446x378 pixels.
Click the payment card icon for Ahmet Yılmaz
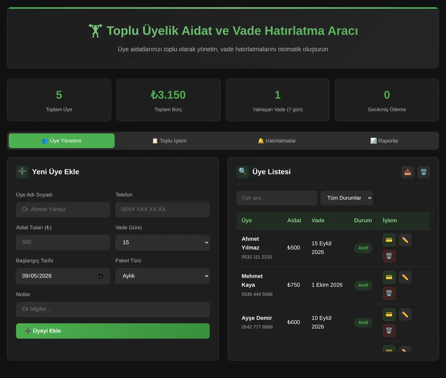pos(389,240)
